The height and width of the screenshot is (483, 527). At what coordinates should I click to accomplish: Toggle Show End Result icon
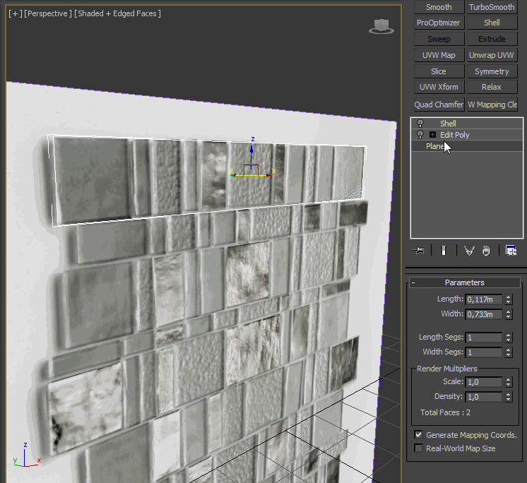pos(444,250)
